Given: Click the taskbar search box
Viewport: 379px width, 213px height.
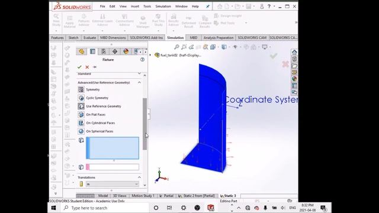Looking at the screenshot, I should (x=104, y=208).
